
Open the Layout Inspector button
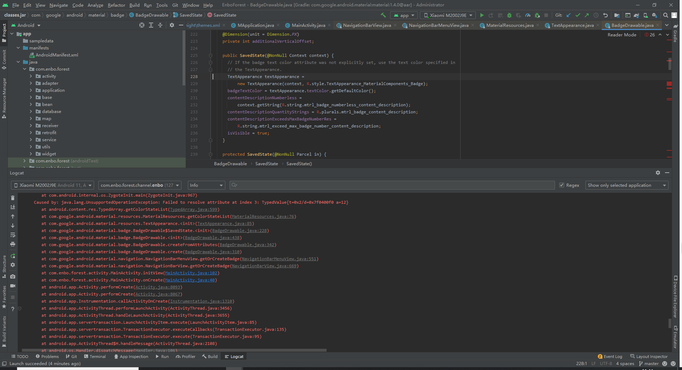coord(649,356)
